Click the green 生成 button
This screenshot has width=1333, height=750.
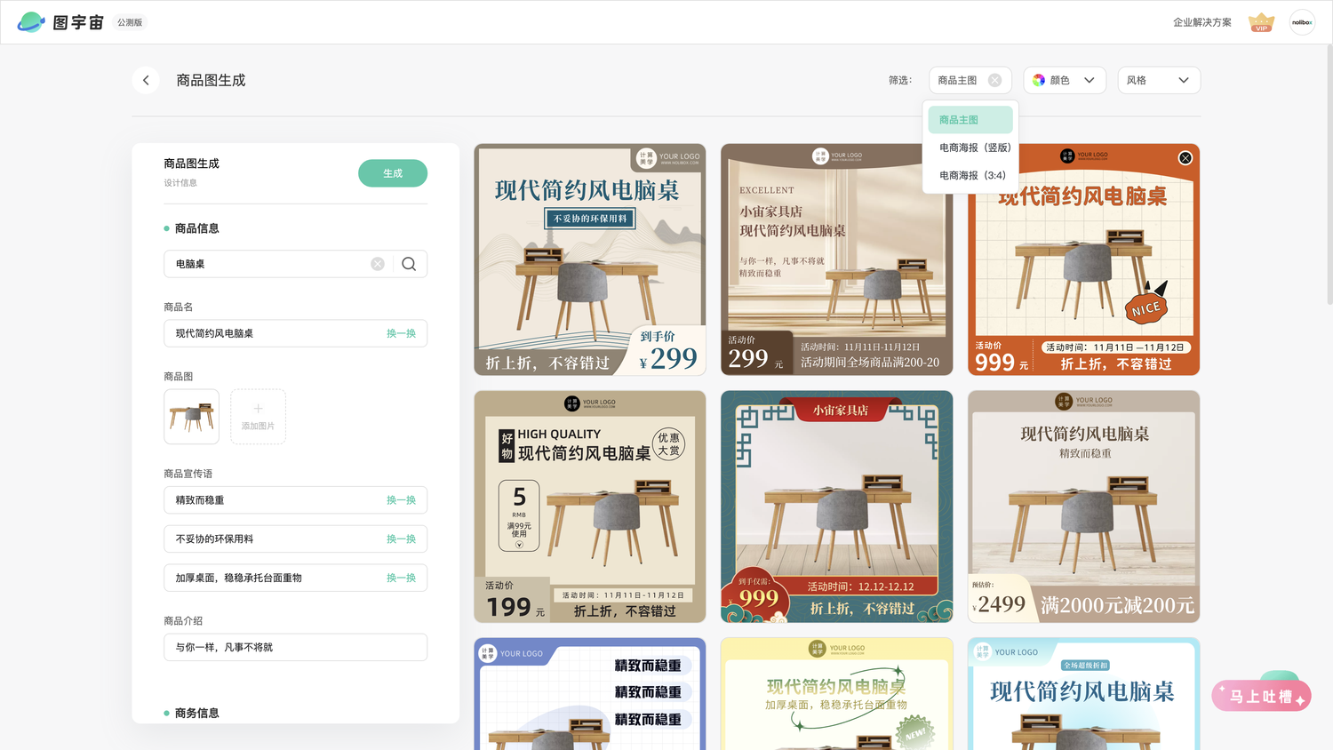coord(393,173)
